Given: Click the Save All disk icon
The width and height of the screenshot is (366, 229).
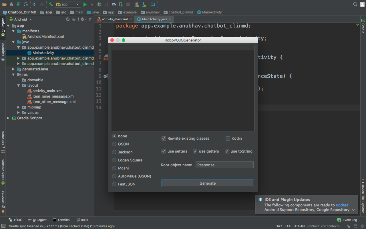Looking at the screenshot, I should pyautogui.click(x=11, y=4).
